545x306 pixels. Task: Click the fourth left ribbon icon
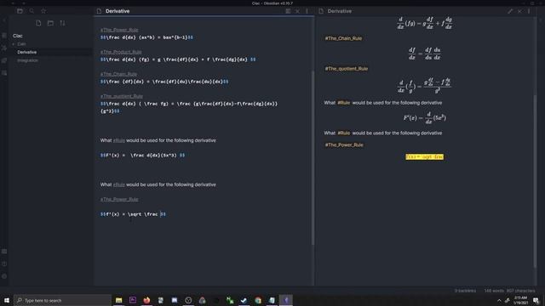pos(4,60)
